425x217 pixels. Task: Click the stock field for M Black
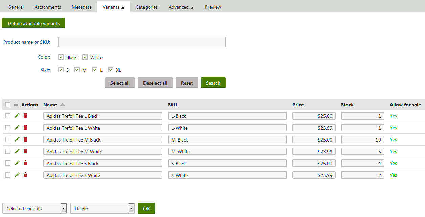pos(362,139)
